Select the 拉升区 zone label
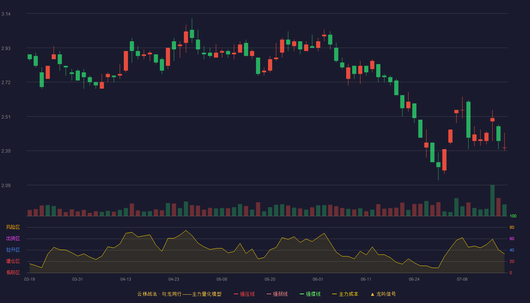Screen dimensions: 530x303 (13, 250)
